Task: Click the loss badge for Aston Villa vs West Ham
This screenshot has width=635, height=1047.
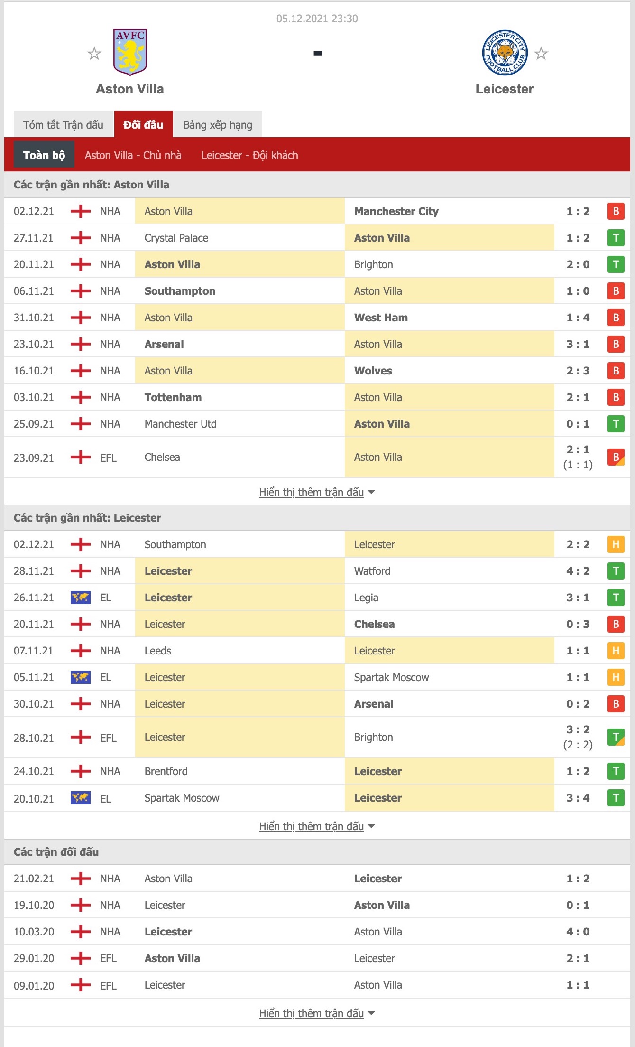Action: [x=616, y=318]
